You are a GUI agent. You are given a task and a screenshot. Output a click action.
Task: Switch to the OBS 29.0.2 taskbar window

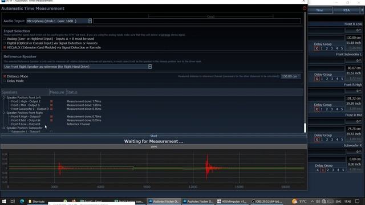[267, 201]
